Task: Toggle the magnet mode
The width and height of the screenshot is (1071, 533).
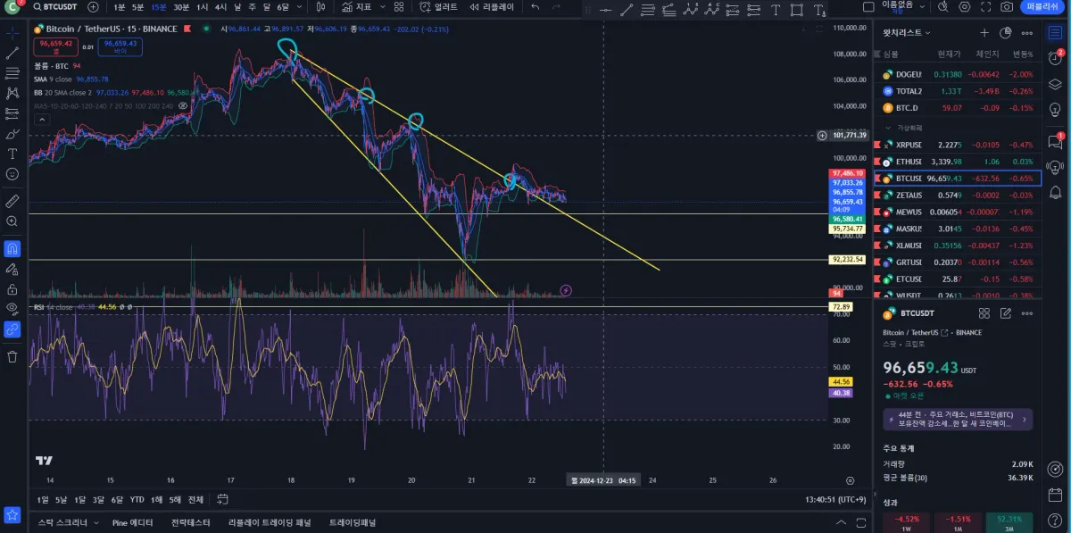Action: [x=12, y=248]
